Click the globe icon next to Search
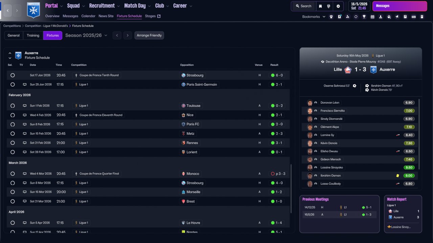Viewport: 433px width, 243px height. click(328, 6)
